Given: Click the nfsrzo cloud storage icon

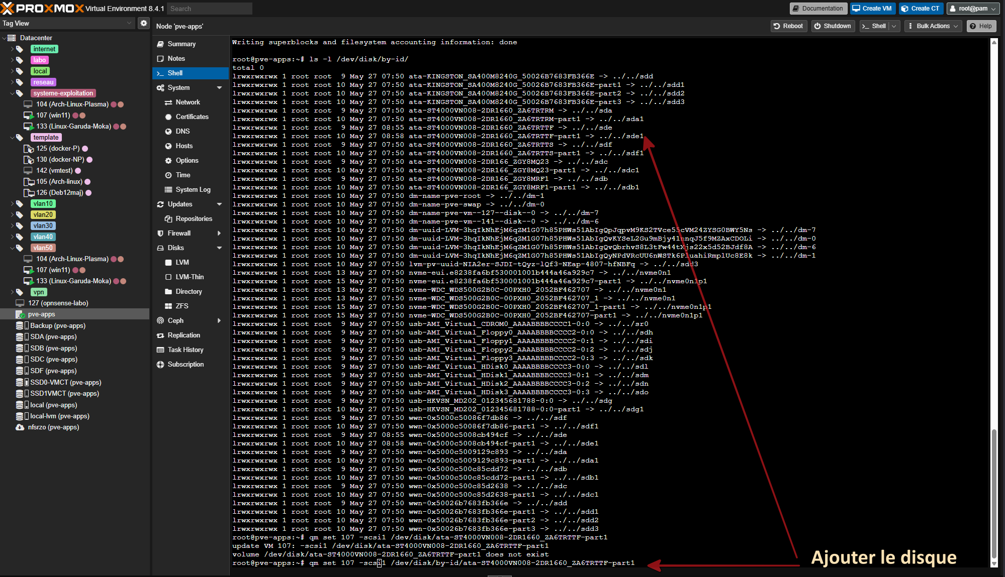Looking at the screenshot, I should point(20,427).
